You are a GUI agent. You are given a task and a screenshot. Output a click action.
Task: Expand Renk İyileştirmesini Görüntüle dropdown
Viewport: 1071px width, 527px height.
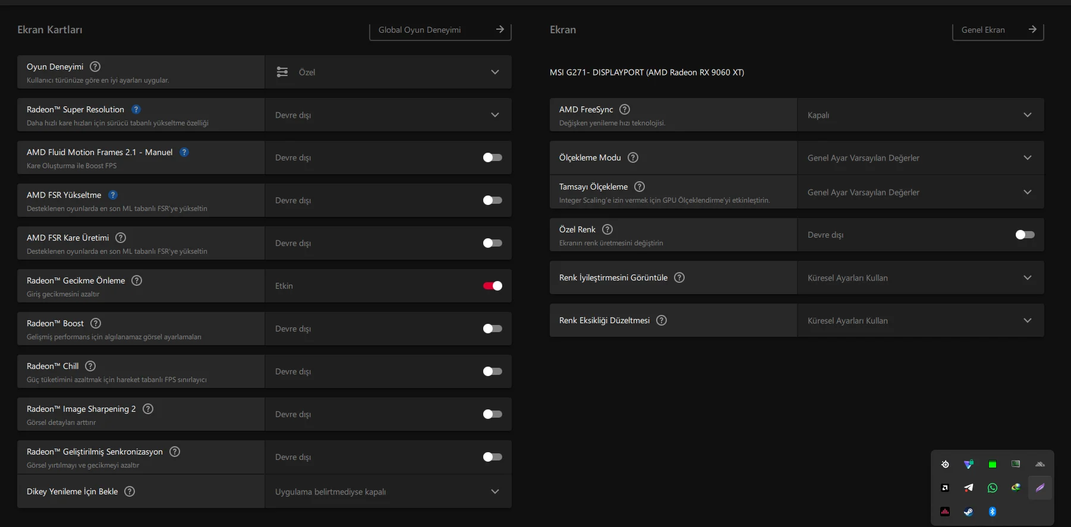[x=921, y=277]
